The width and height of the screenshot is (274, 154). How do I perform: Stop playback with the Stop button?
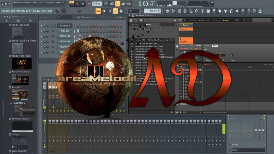[x=83, y=4]
